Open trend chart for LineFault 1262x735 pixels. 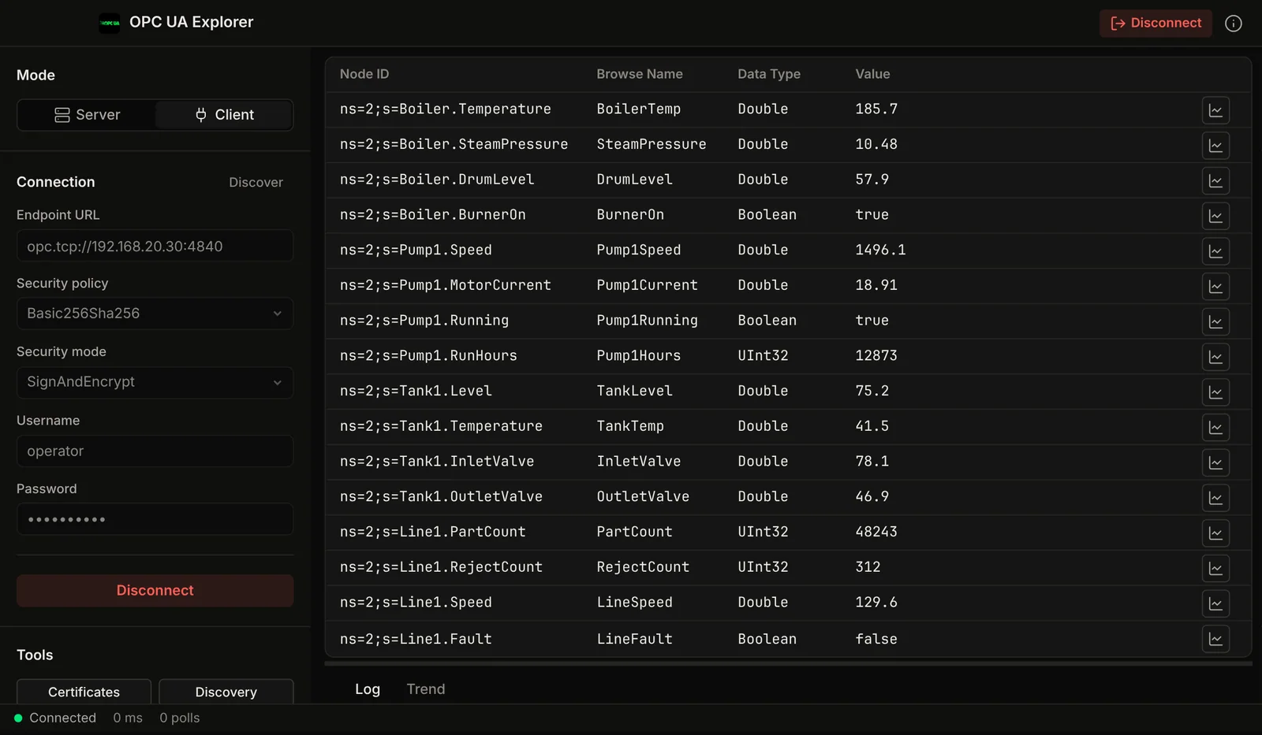tap(1215, 639)
